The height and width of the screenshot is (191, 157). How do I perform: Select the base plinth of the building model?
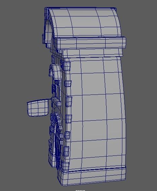pyautogui.click(x=92, y=176)
